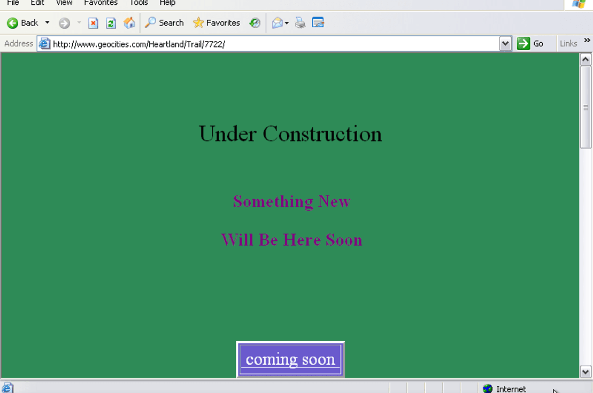The image size is (593, 393).
Task: Open the Tools menu
Action: [x=139, y=3]
